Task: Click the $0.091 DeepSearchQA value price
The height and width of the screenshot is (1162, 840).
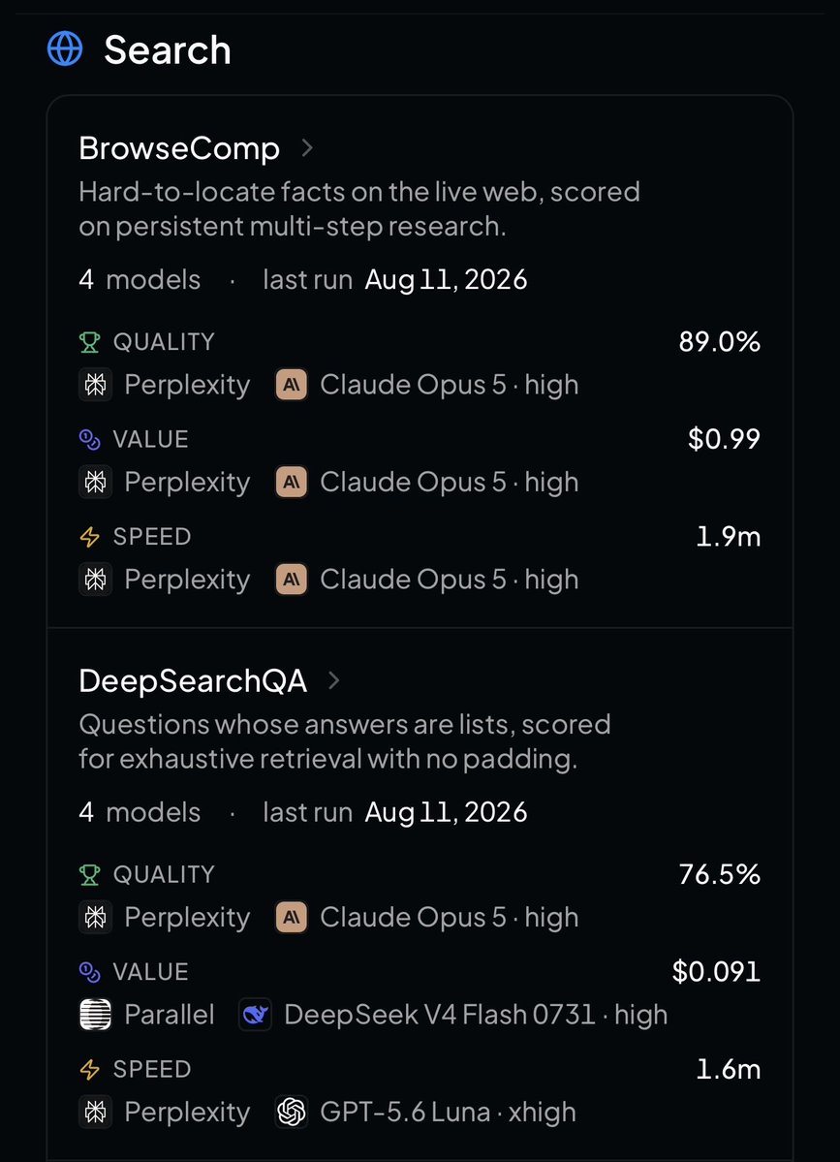Action: 716,971
